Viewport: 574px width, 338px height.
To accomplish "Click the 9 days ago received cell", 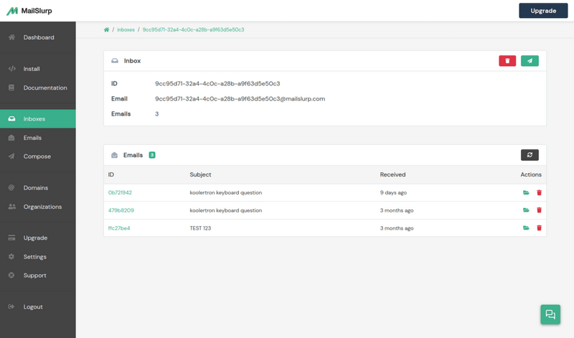I will (393, 192).
